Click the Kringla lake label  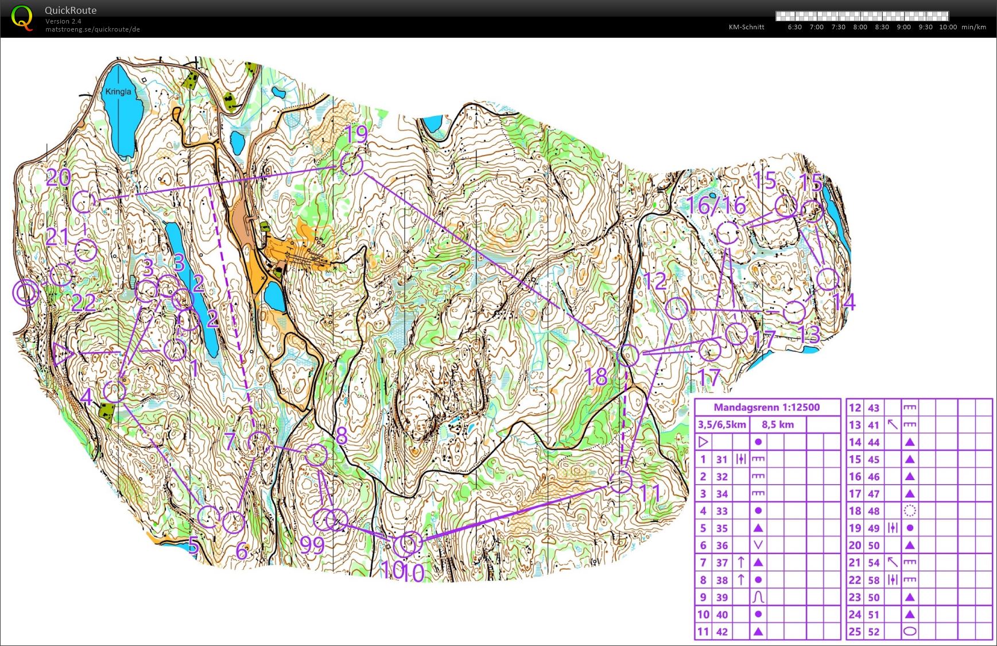coord(118,91)
